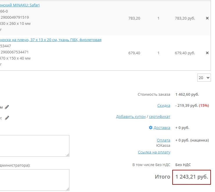Image resolution: width=215 pixels, height=192 pixels.
Task: Open the фиолетовая shoulder bag product link
Action: click(51, 40)
